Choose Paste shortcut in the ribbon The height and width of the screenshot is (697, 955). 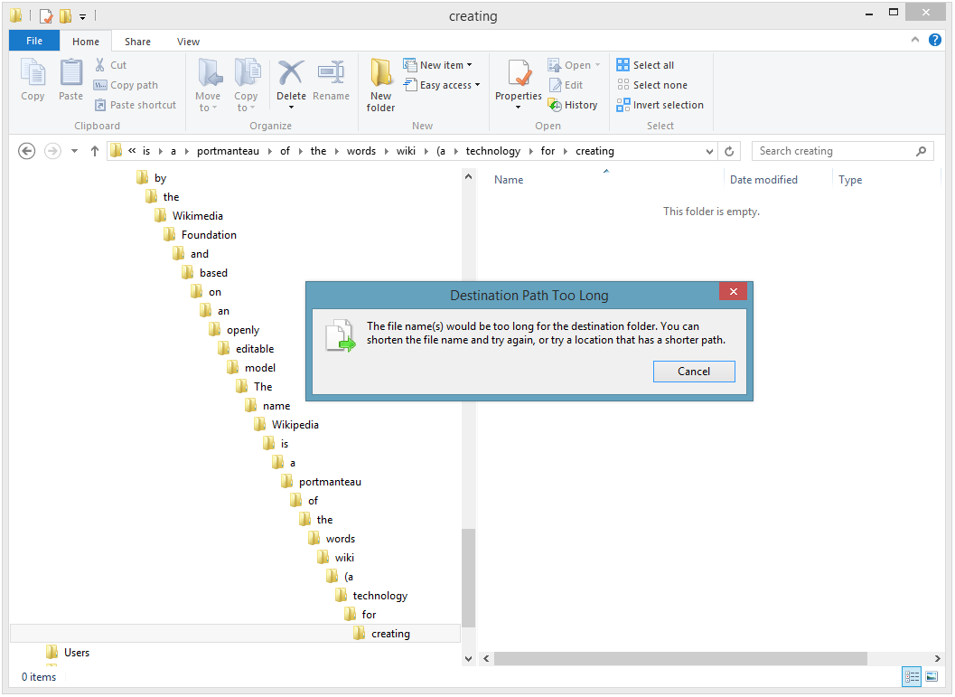(136, 105)
